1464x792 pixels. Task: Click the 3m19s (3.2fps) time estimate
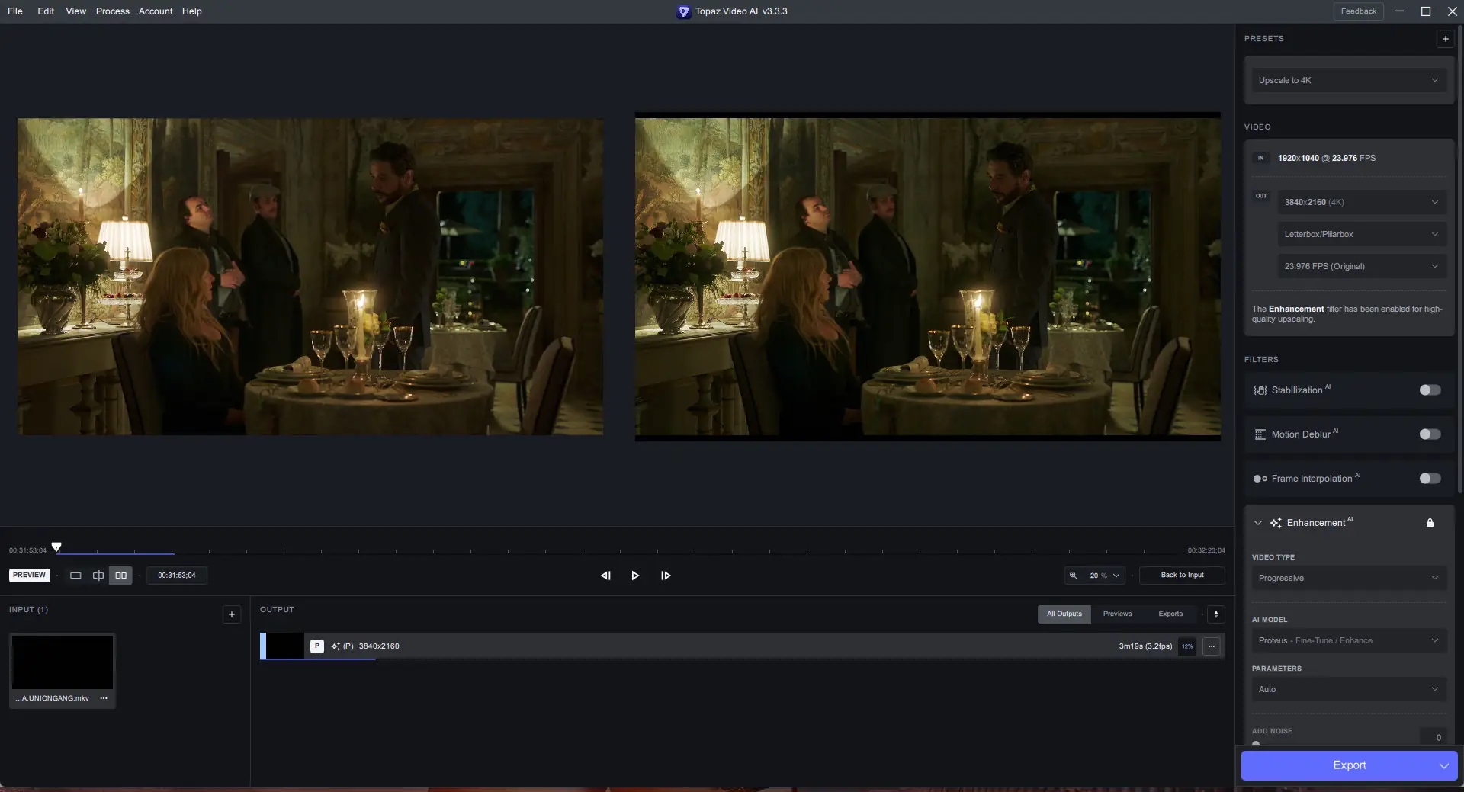click(x=1145, y=646)
